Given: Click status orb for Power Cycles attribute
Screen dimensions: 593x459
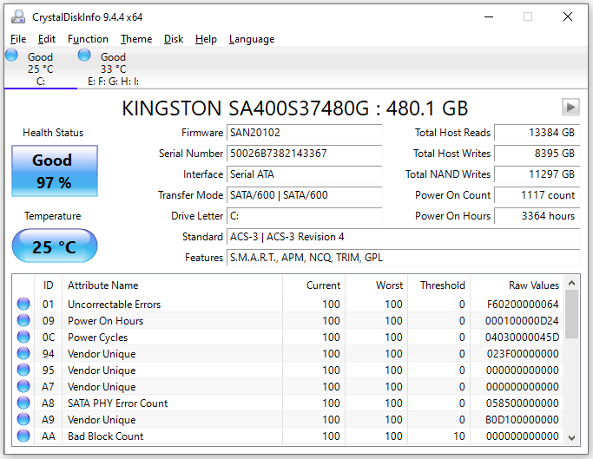Looking at the screenshot, I should (23, 338).
